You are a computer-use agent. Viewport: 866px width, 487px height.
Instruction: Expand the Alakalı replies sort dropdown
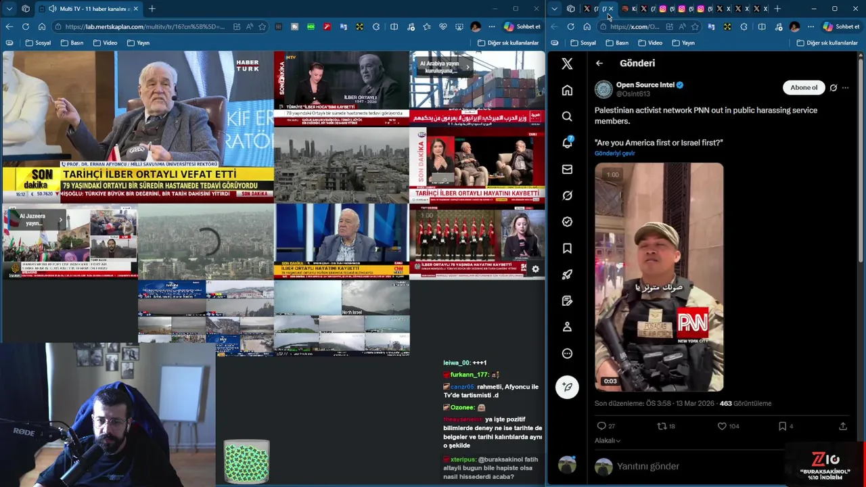(x=607, y=440)
